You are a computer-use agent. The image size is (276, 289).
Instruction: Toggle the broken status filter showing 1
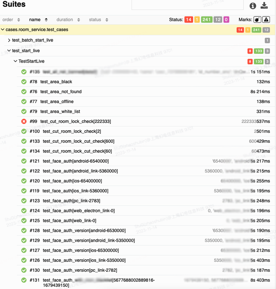coord(197,19)
